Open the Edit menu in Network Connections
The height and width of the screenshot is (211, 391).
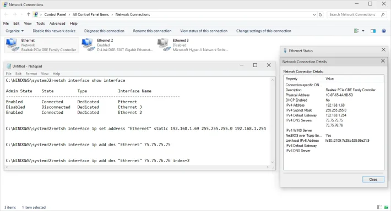(17, 24)
